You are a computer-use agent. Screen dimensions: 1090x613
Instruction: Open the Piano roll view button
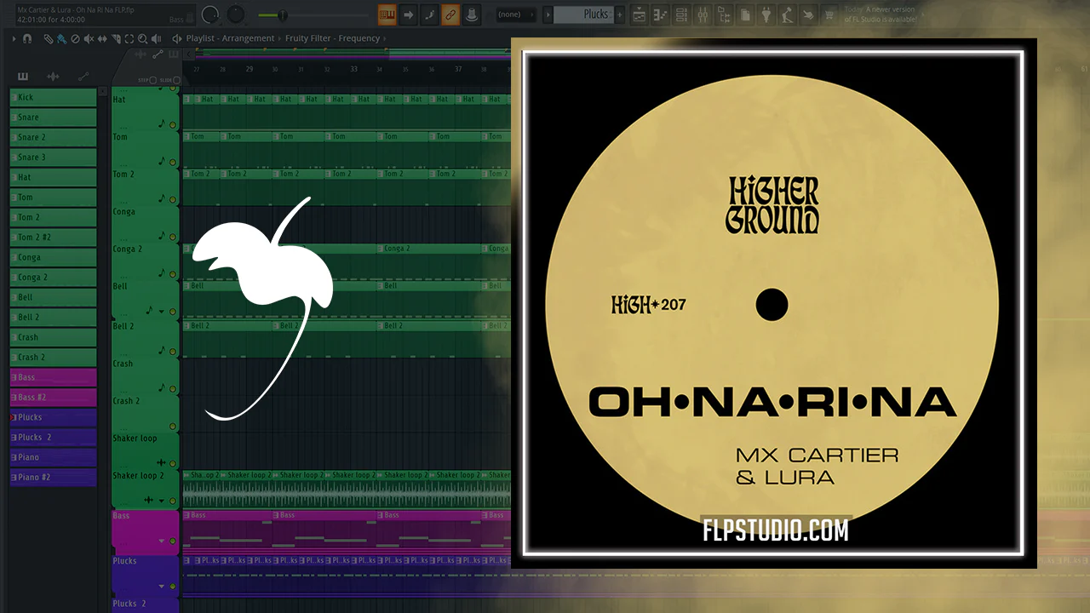click(x=660, y=14)
